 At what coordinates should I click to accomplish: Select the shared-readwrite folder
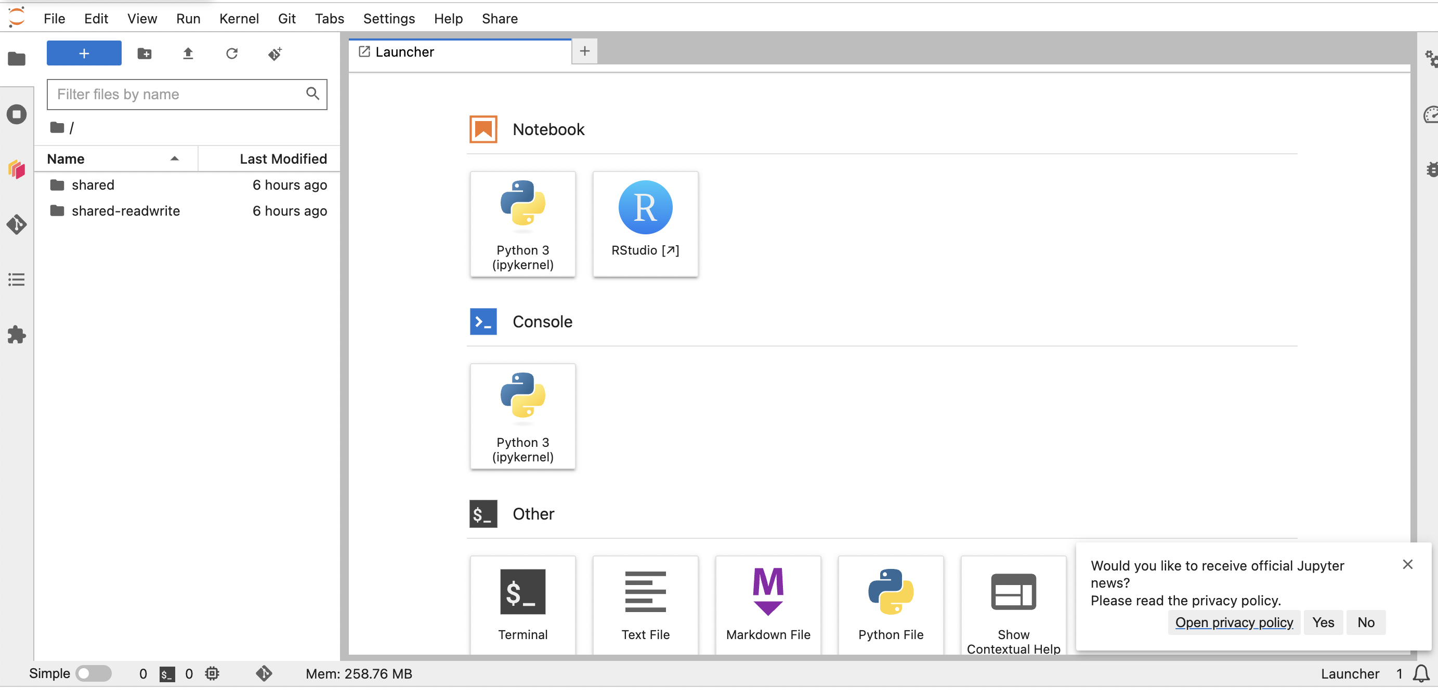pos(188,211)
